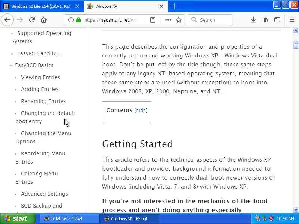Image resolution: width=299 pixels, height=224 pixels.
Task: Click the page scrollbar down arrow
Action: pyautogui.click(x=296, y=210)
